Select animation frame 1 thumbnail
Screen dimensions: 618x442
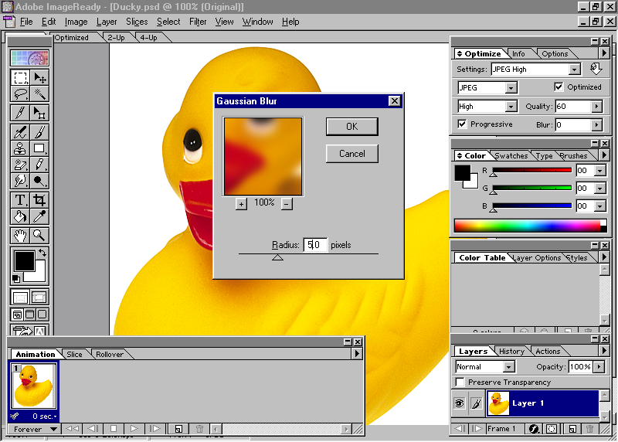(x=33, y=386)
